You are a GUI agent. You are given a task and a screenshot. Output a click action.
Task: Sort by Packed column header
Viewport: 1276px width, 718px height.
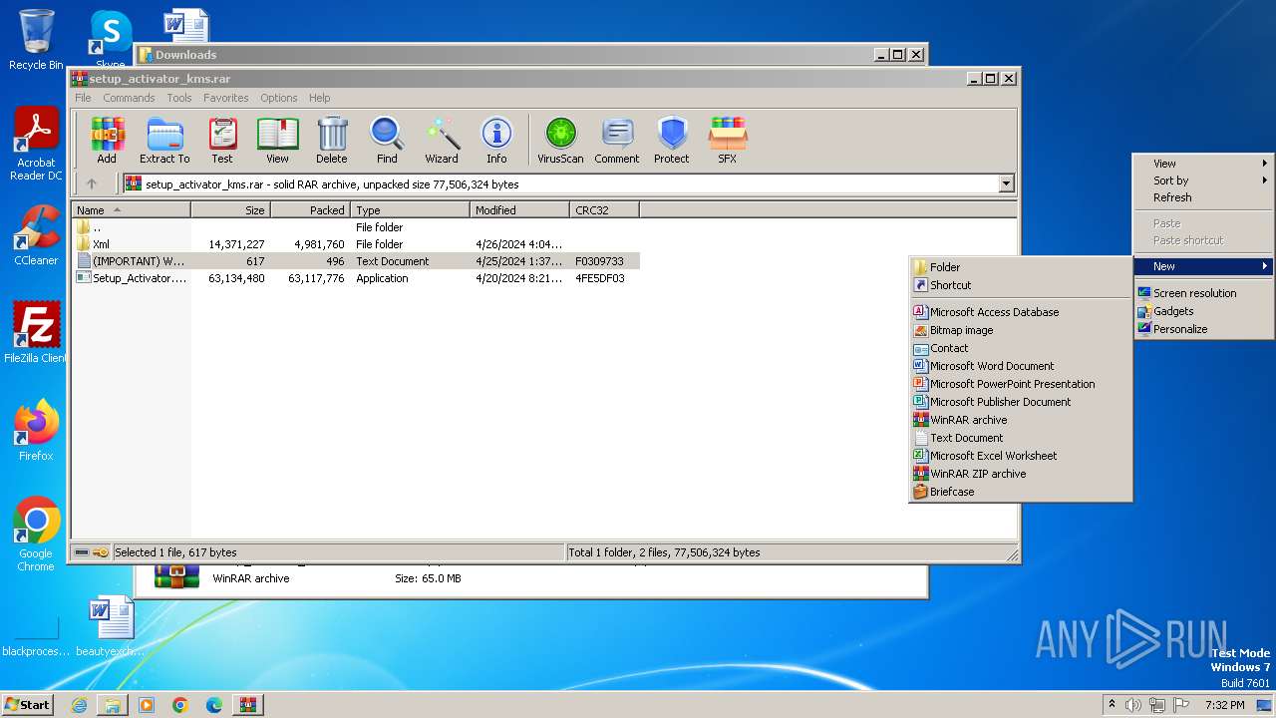click(x=310, y=210)
